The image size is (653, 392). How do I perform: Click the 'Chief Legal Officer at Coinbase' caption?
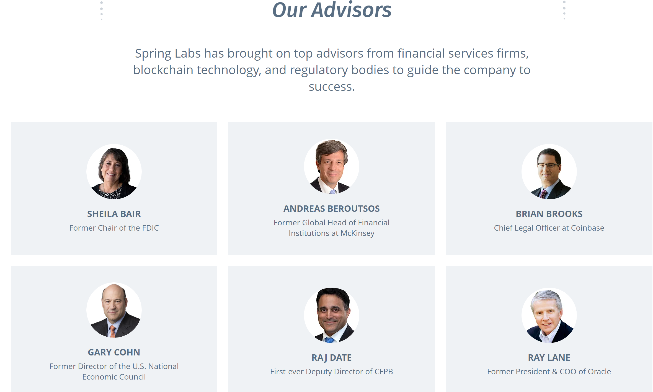pos(549,228)
